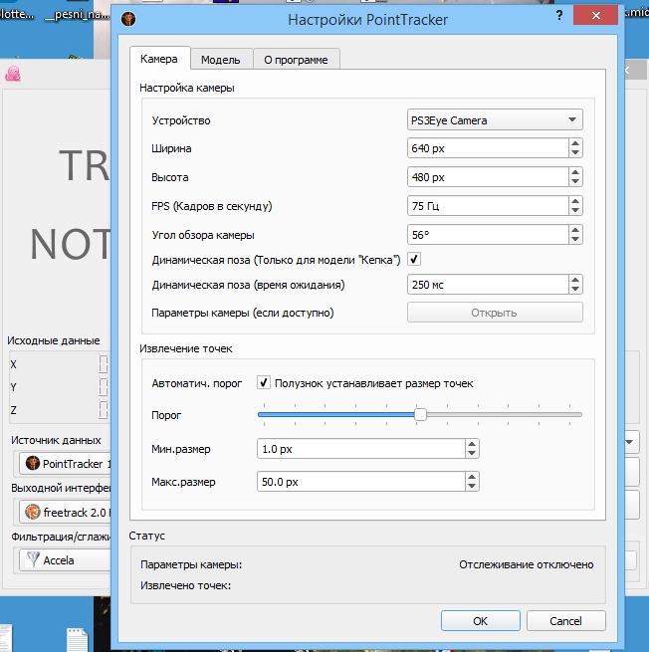Click the Порог slider track right of the handle
Screen dimensions: 649x652
coord(504,414)
